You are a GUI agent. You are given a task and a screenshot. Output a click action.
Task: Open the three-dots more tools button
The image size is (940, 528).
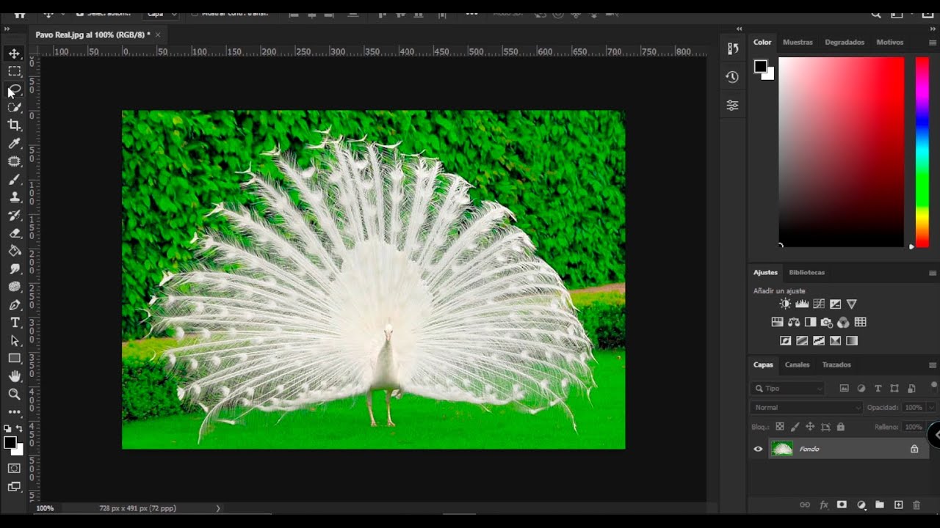coord(14,412)
